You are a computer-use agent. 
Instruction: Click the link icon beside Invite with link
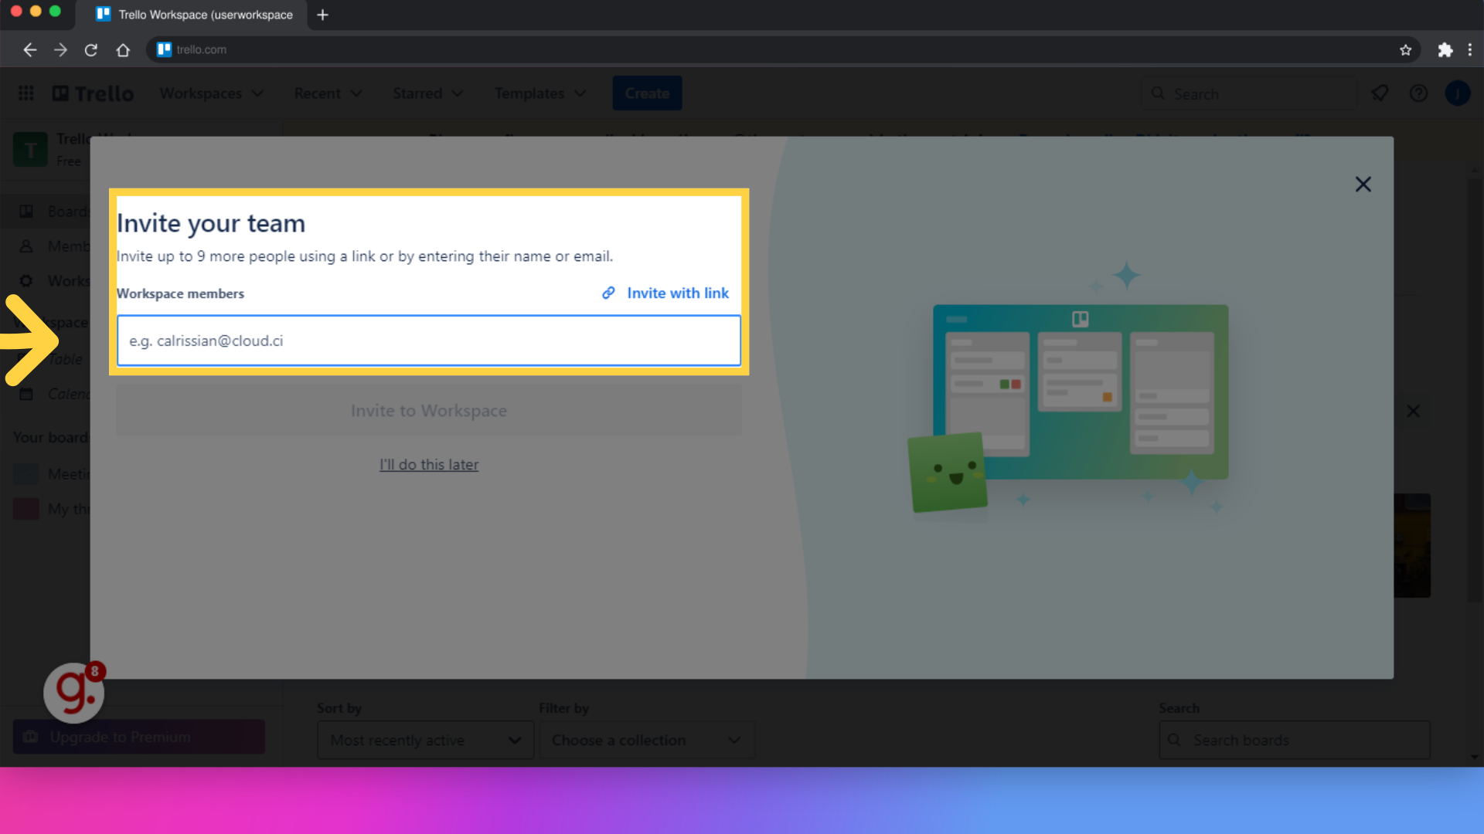click(609, 293)
